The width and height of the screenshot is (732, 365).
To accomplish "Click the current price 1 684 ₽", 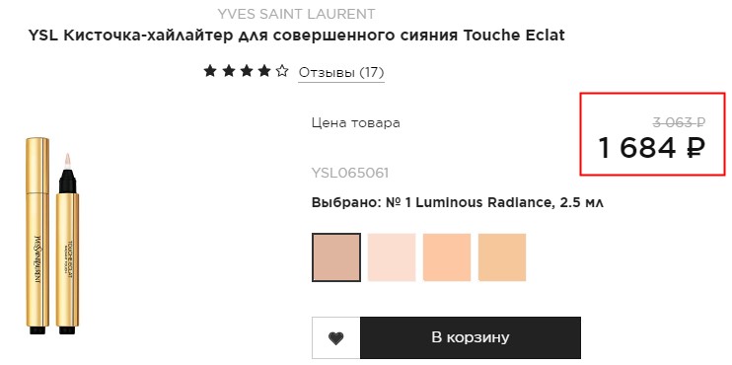I will click(651, 148).
